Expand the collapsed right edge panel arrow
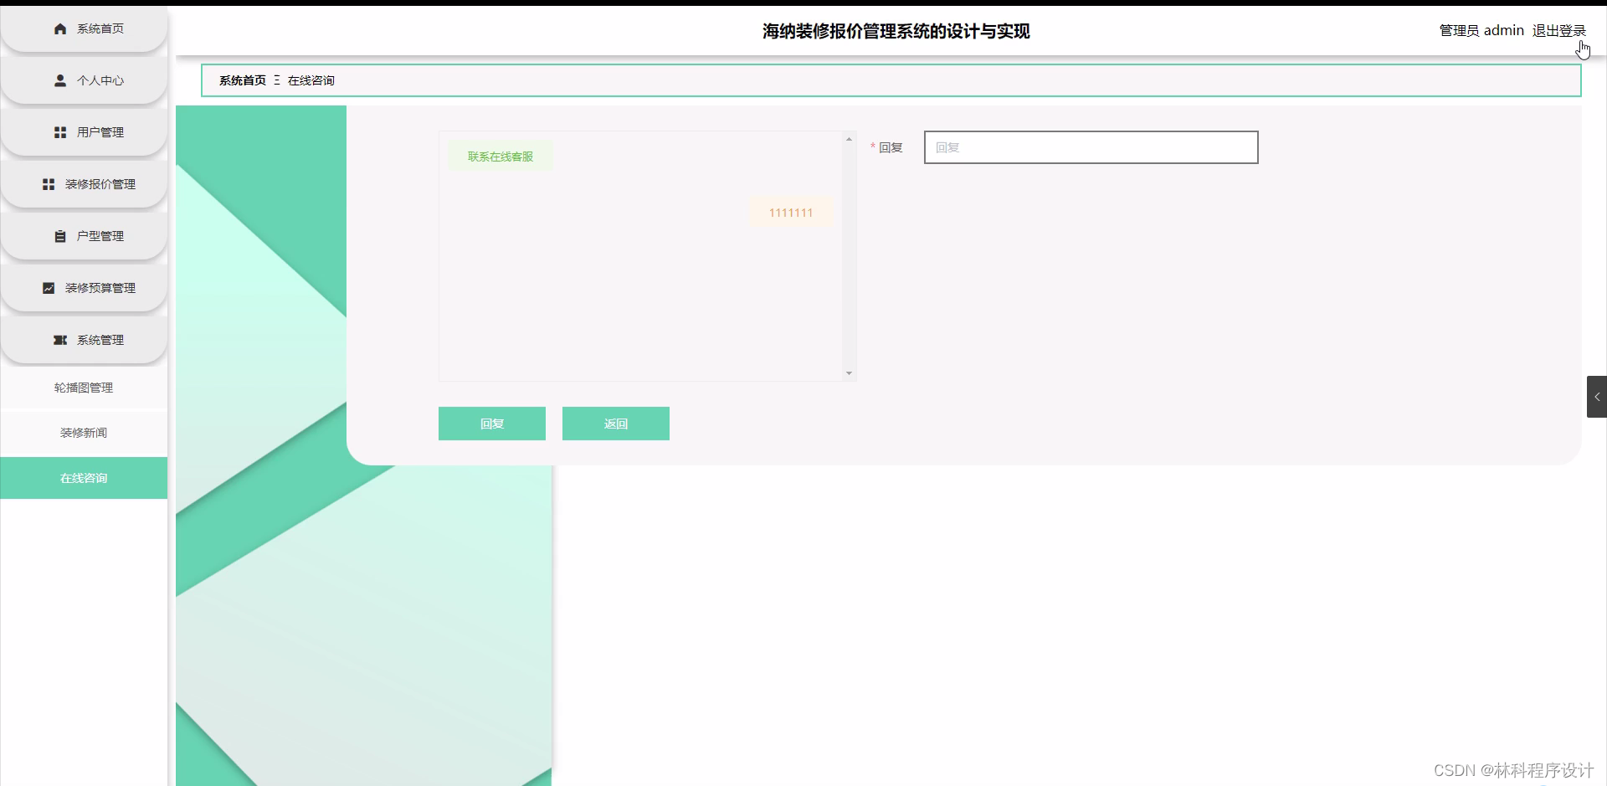 pyautogui.click(x=1597, y=397)
